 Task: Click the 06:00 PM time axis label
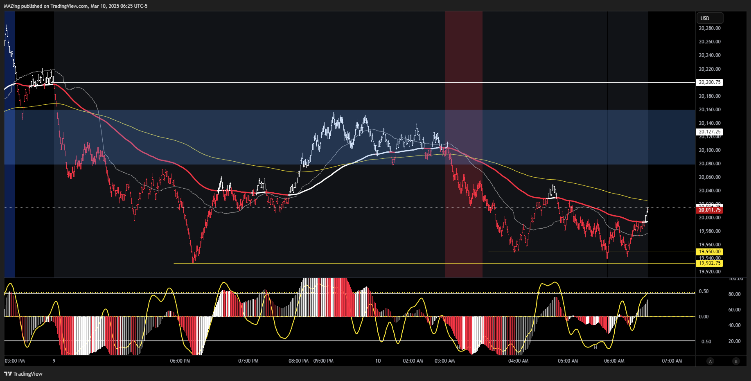(180, 361)
